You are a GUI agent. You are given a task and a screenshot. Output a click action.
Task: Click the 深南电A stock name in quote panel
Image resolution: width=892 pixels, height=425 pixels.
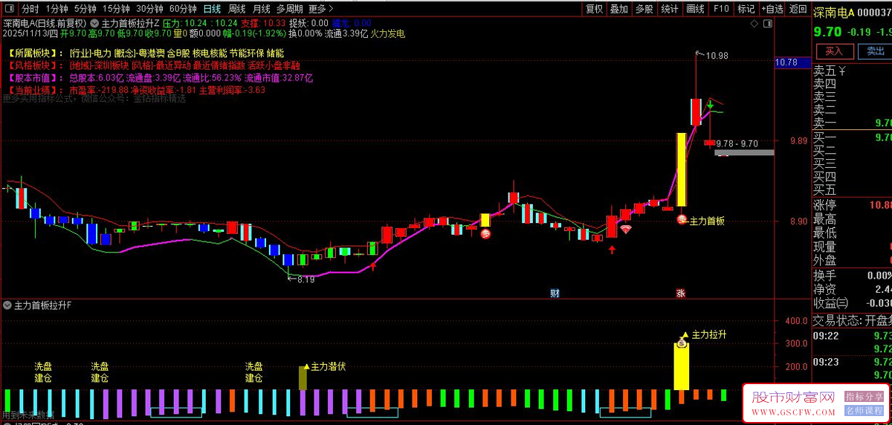(834, 12)
